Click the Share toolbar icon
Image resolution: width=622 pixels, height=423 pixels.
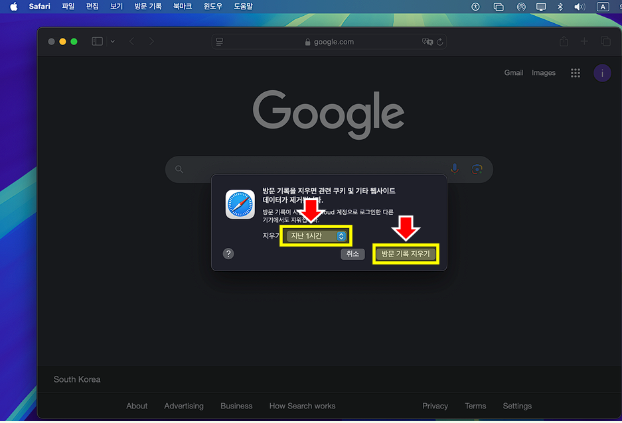coord(564,41)
